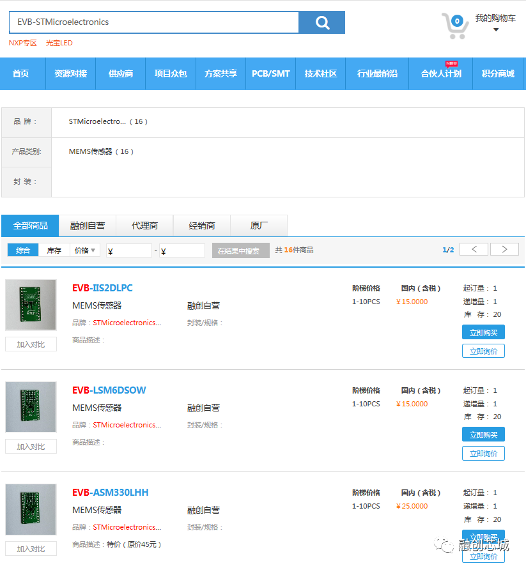Sort results by 库存
The width and height of the screenshot is (526, 568).
[x=54, y=250]
